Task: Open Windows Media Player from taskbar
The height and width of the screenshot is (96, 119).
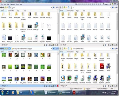Action: tap(13, 93)
